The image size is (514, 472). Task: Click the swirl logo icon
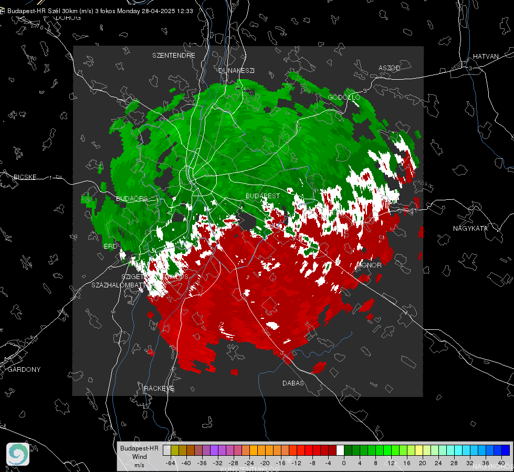[x=18, y=454]
